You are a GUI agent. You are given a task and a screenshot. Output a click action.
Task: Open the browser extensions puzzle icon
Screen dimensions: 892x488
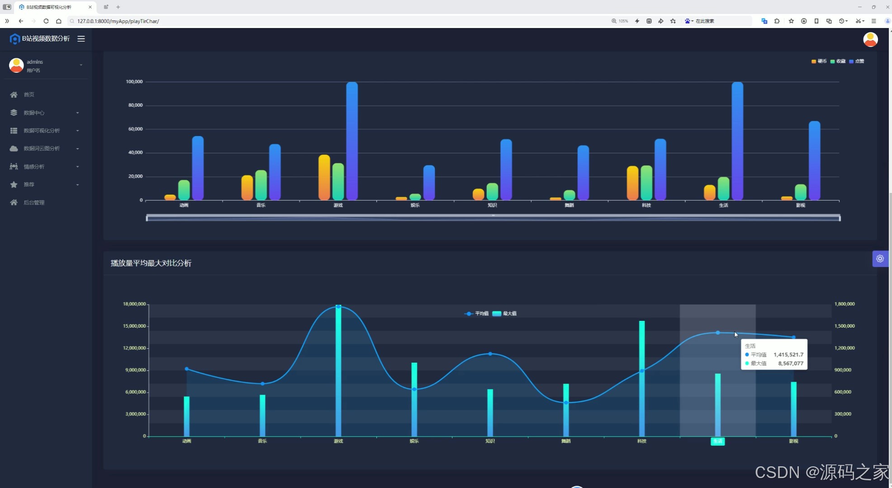pyautogui.click(x=777, y=21)
